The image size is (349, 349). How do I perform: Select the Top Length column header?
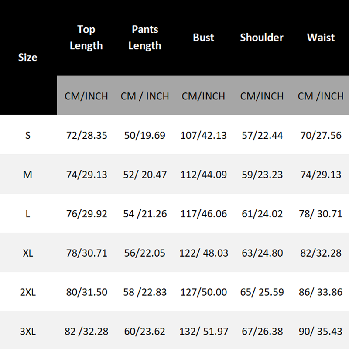tap(86, 38)
